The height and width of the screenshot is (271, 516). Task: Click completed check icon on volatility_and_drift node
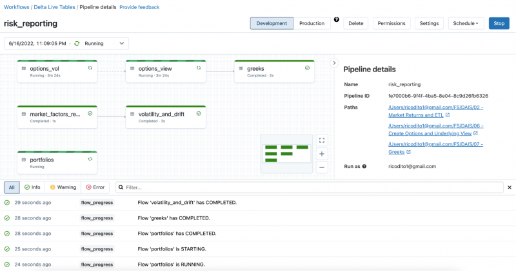[199, 114]
